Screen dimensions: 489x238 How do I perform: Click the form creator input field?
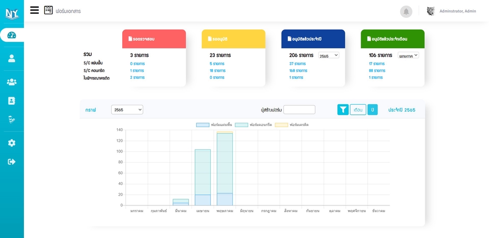pos(299,110)
